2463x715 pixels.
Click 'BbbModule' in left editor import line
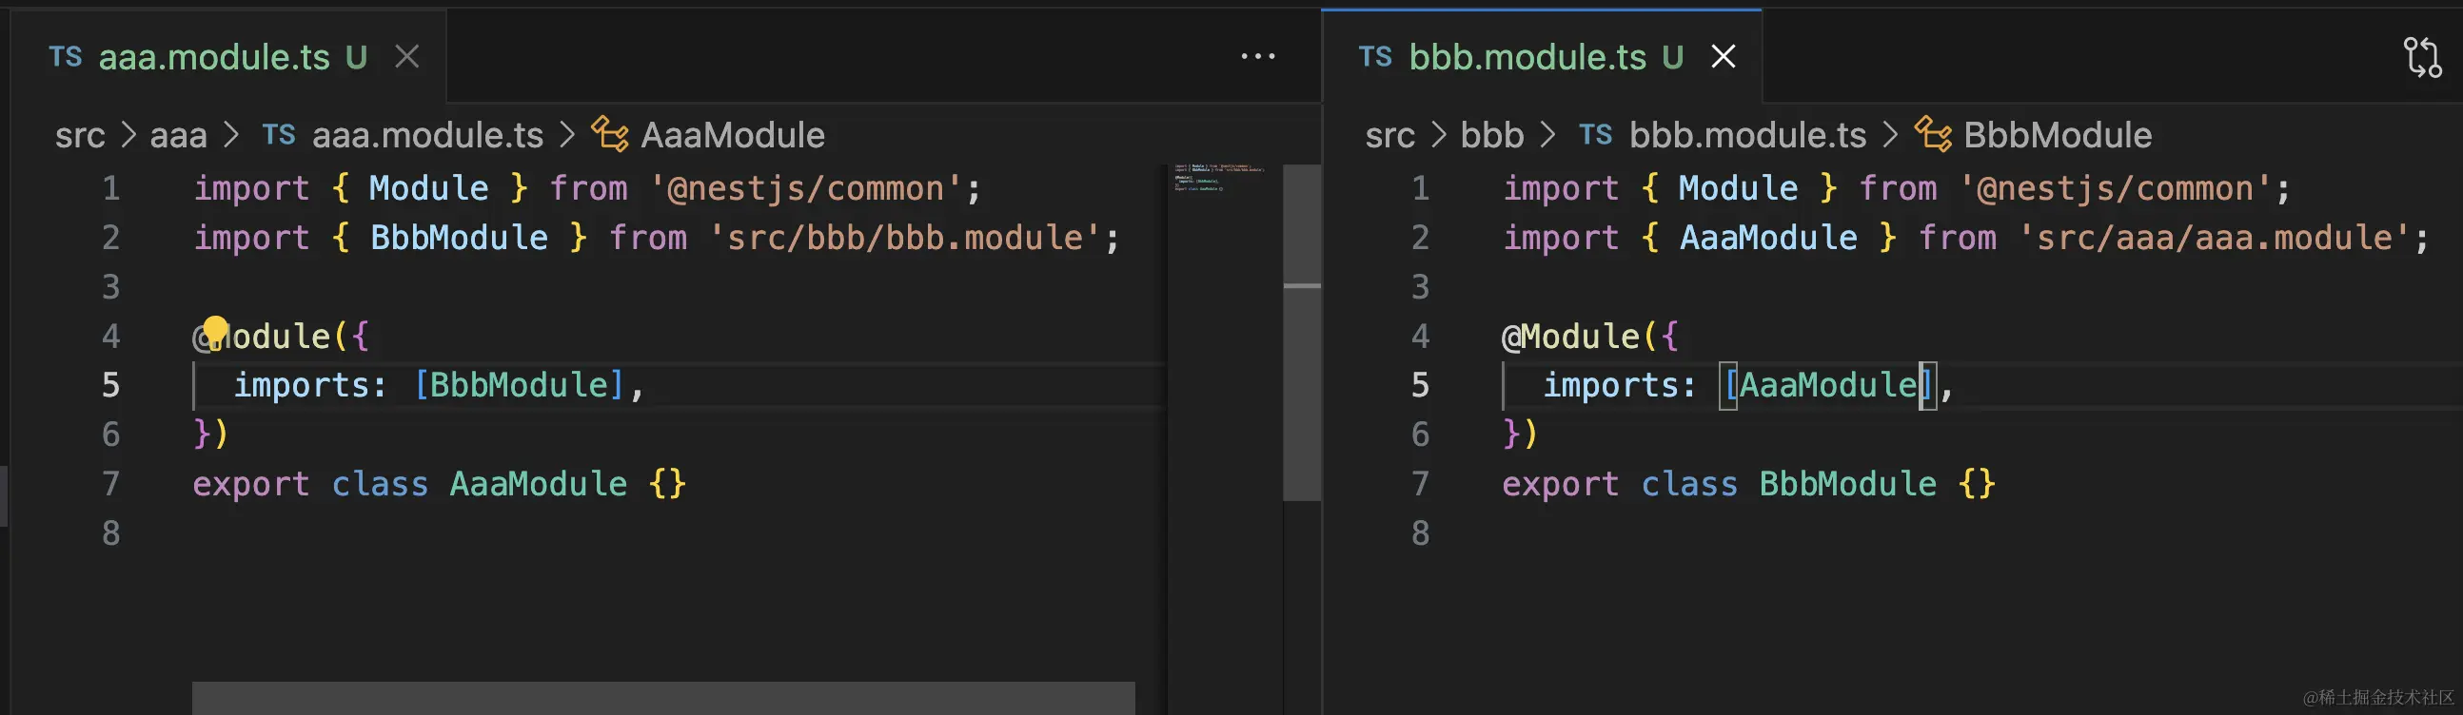(459, 238)
